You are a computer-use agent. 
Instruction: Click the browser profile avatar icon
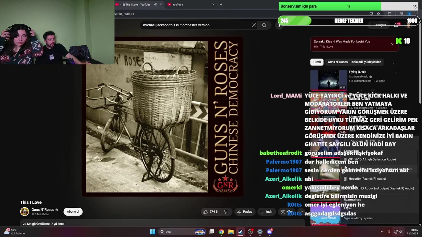[x=409, y=14]
